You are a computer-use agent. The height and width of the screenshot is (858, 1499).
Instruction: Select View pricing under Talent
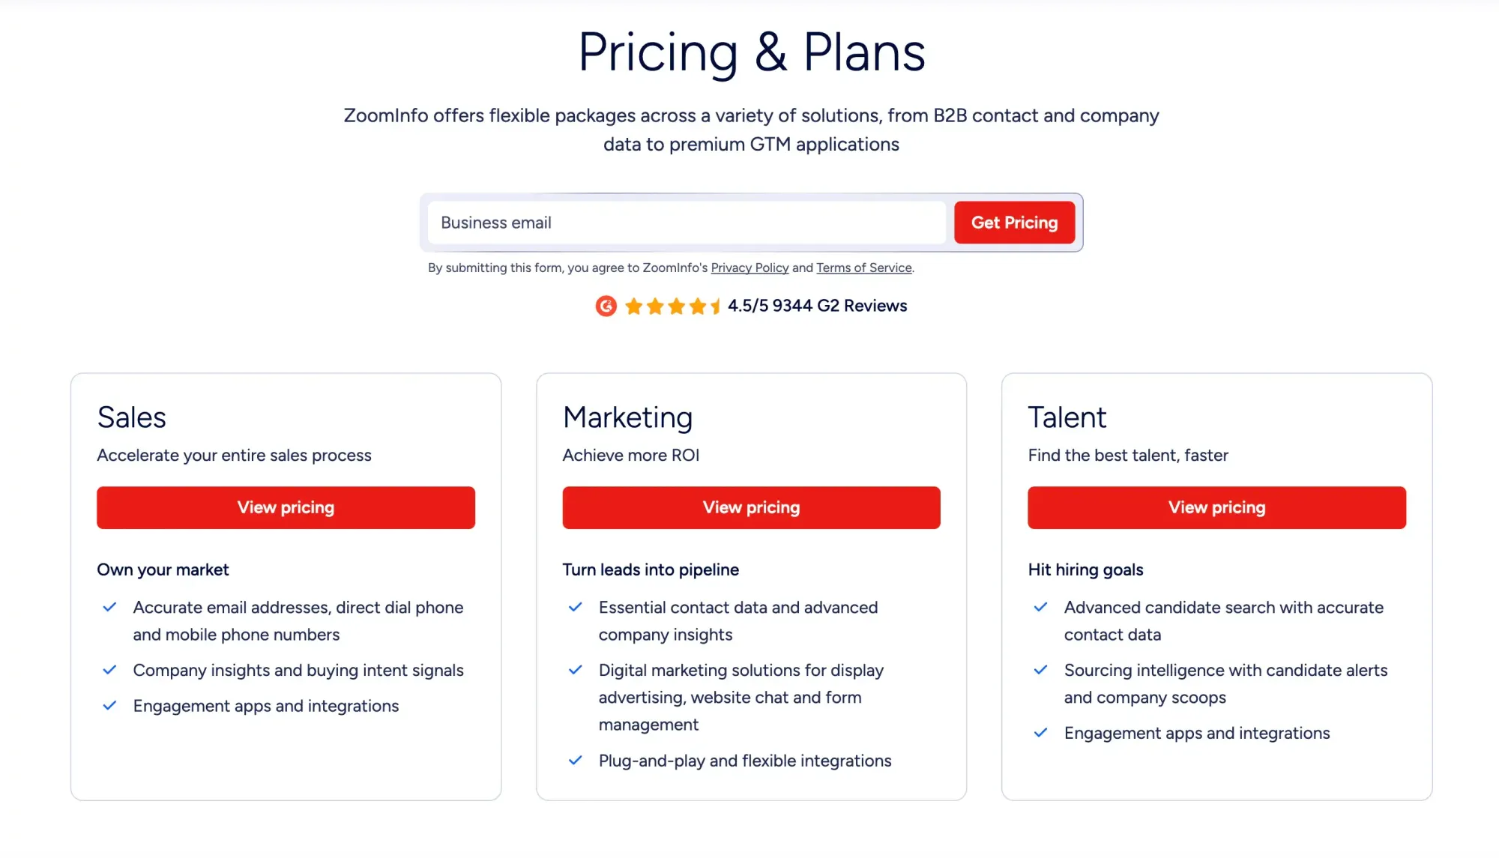point(1216,507)
